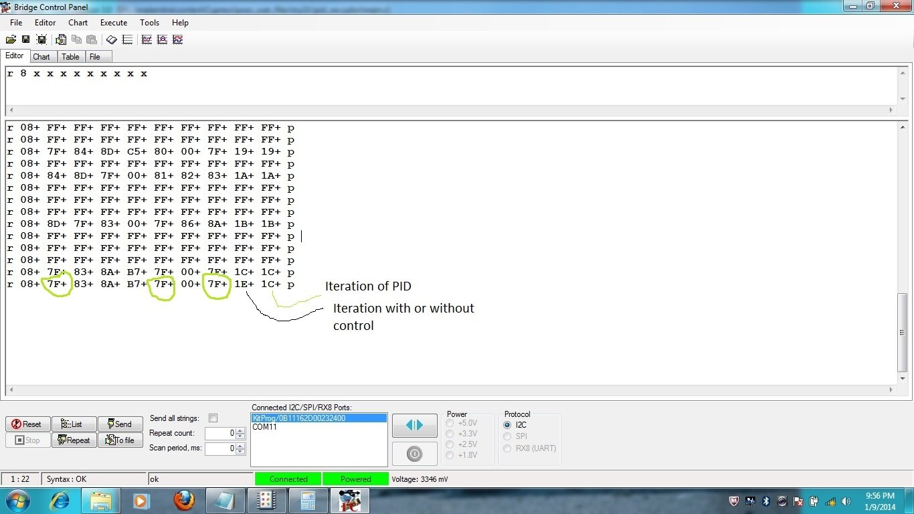Open the Tools menu
Image resolution: width=914 pixels, height=514 pixels.
tap(149, 23)
